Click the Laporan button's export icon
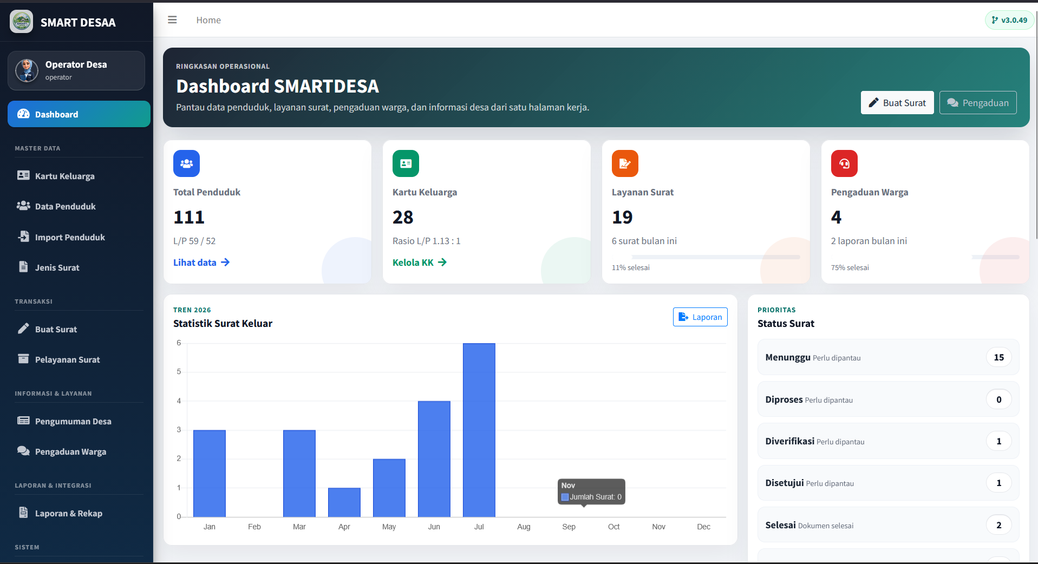This screenshot has height=564, width=1038. coord(683,317)
